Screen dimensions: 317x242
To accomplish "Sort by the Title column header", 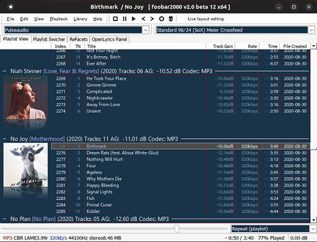I will coord(145,46).
